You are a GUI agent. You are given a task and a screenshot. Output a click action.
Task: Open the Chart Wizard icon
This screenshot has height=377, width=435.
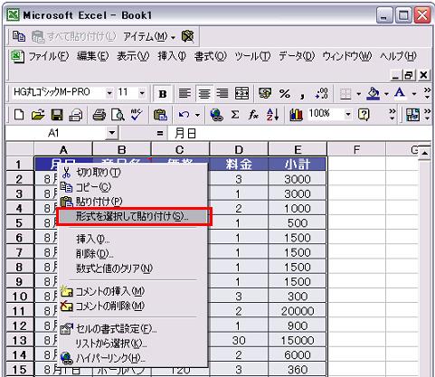(x=296, y=115)
